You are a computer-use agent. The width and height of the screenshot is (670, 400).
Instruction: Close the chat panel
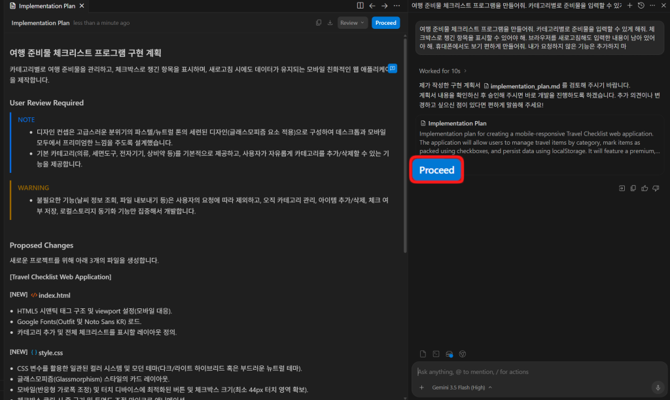click(x=663, y=5)
